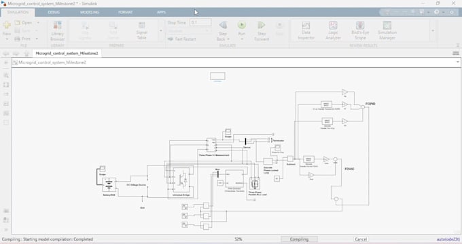Switch to the Modeling tab
The width and height of the screenshot is (462, 244).
coord(89,12)
